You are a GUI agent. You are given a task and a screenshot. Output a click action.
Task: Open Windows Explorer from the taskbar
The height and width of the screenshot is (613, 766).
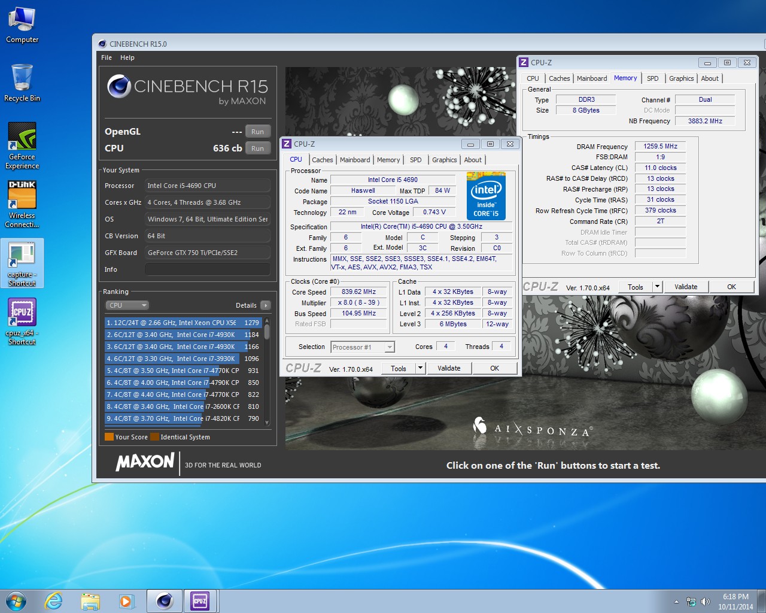(90, 601)
